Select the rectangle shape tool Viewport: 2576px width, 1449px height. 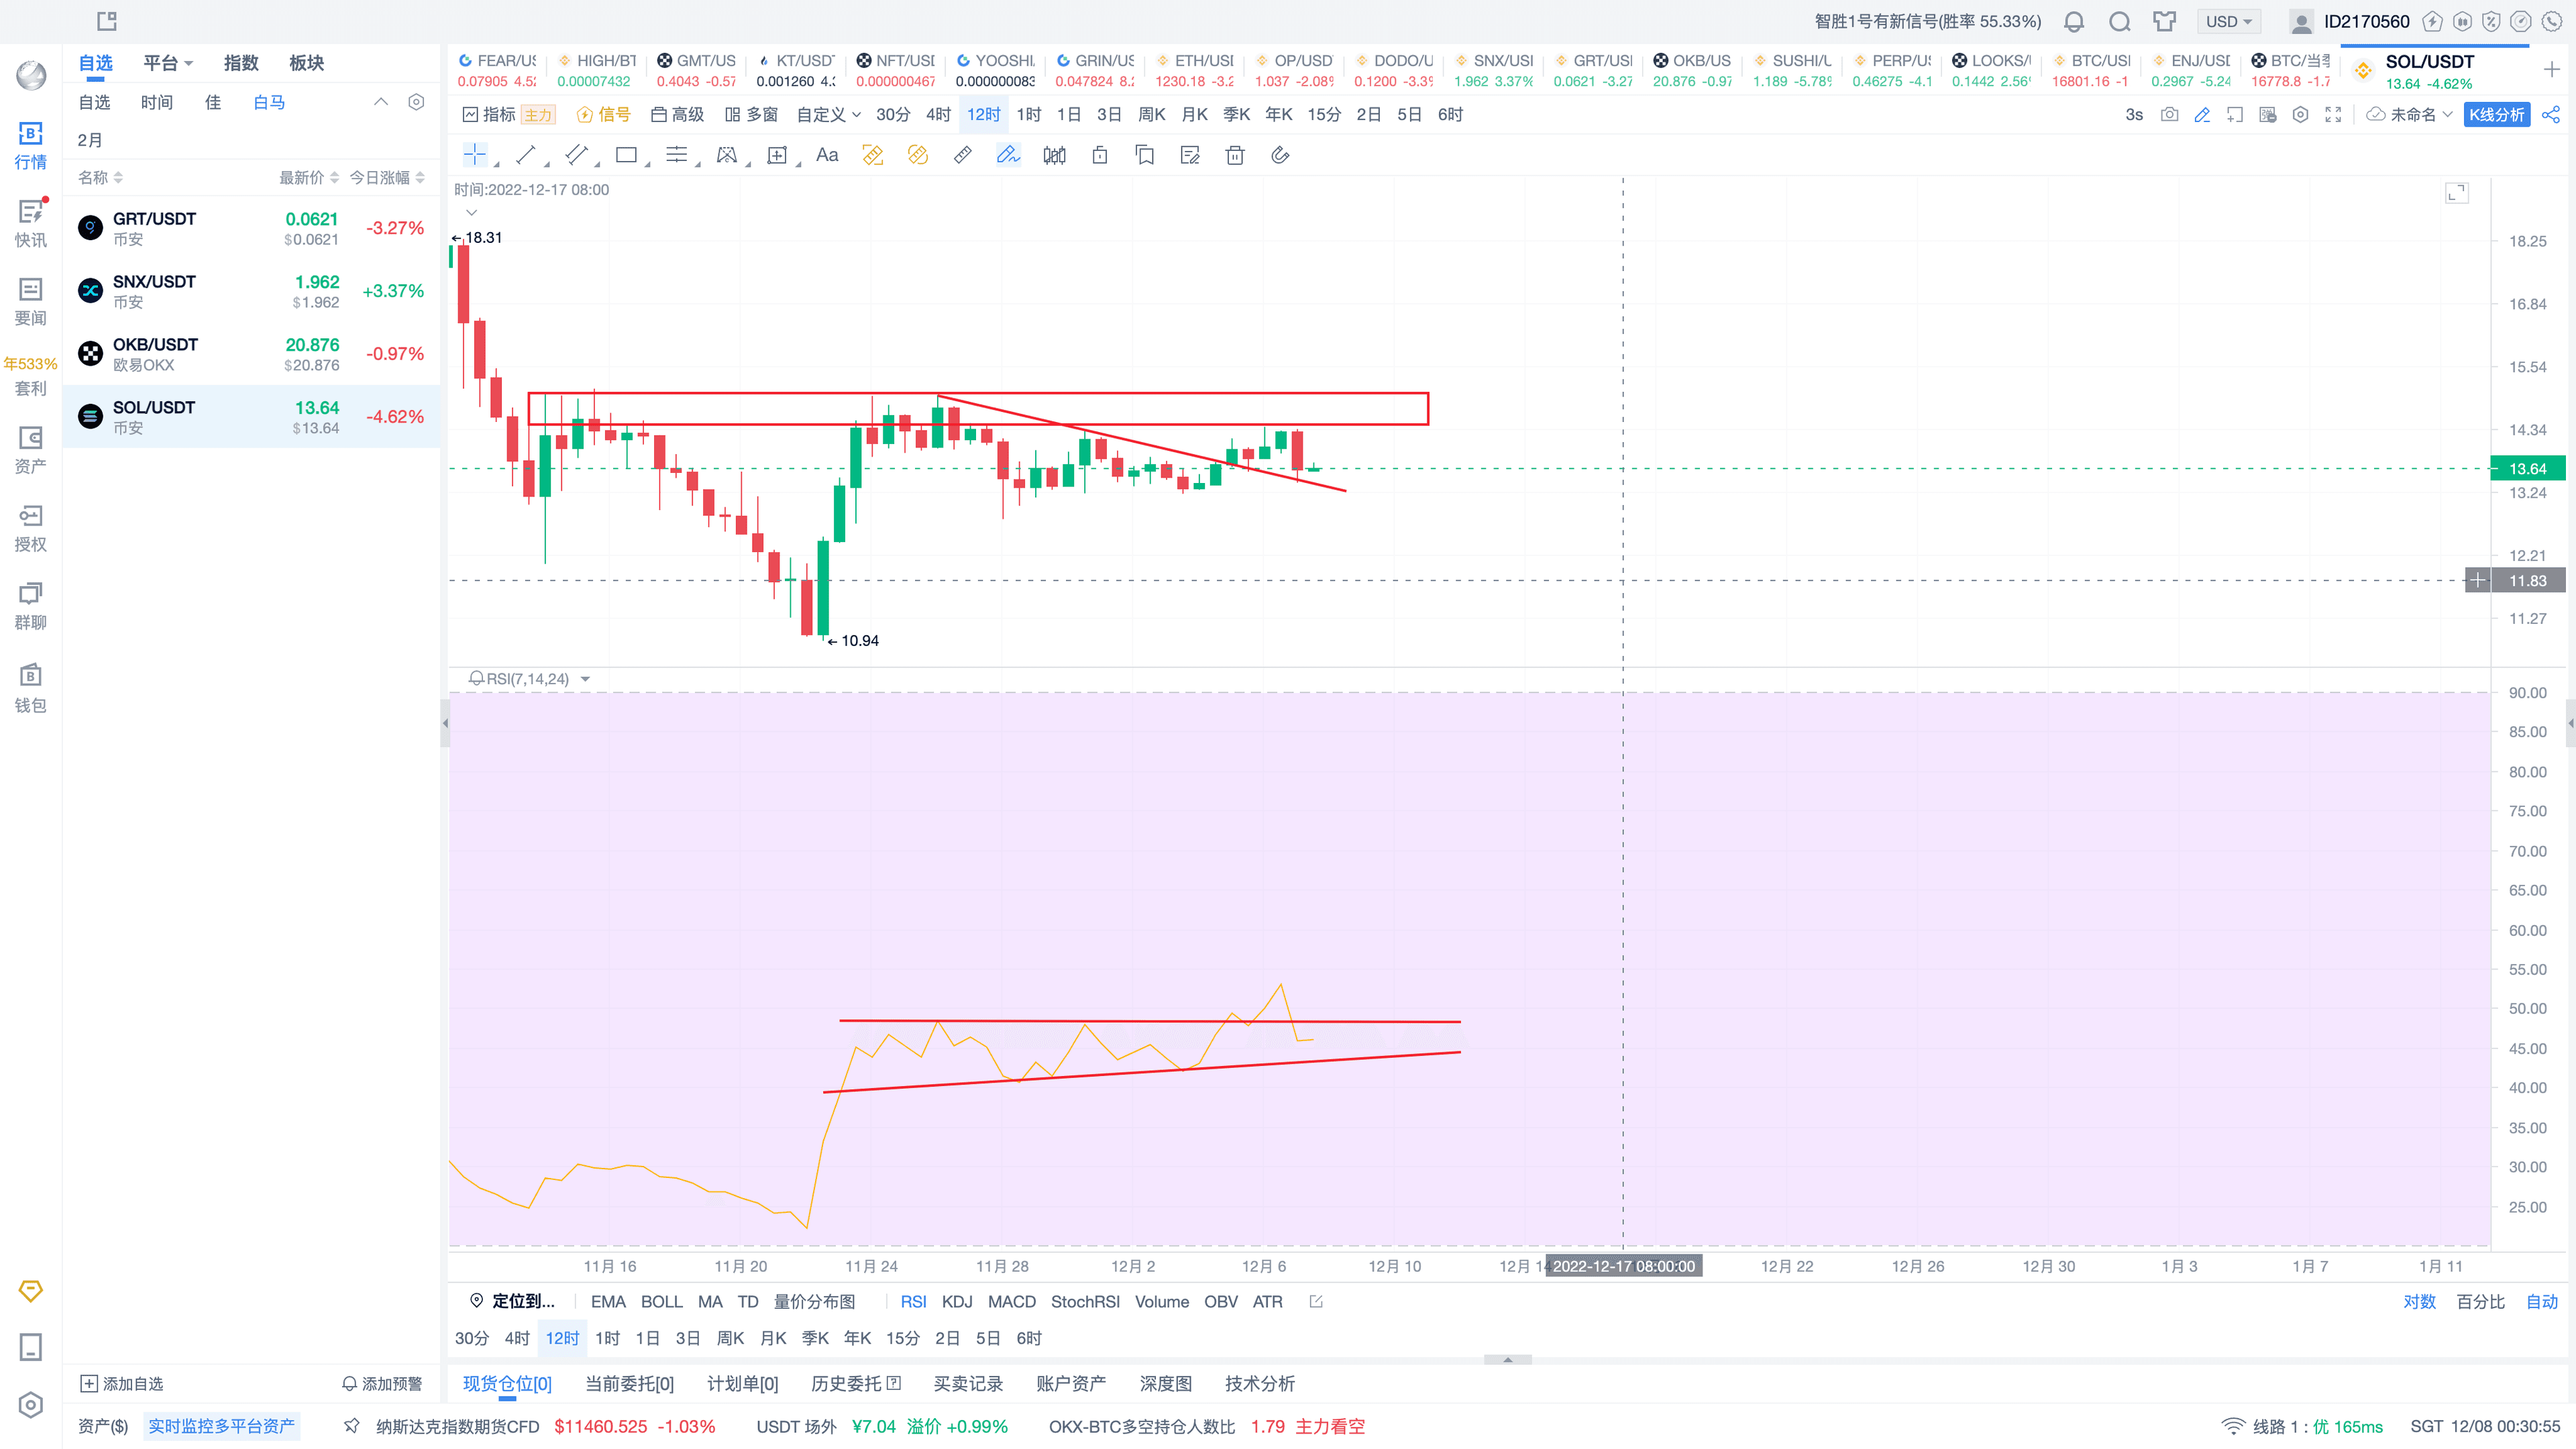(627, 155)
